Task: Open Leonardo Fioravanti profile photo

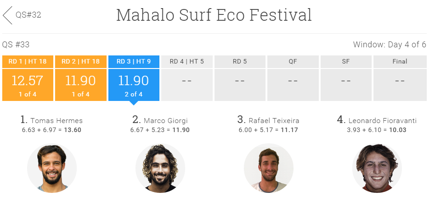Action: (x=377, y=169)
